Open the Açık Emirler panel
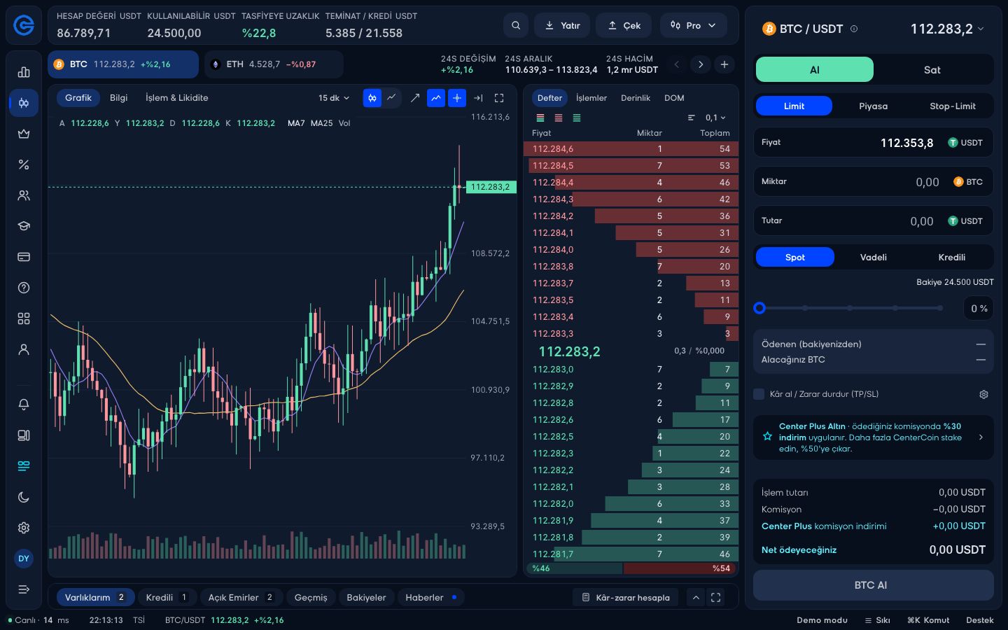Viewport: 1008px width, 630px height. (241, 597)
